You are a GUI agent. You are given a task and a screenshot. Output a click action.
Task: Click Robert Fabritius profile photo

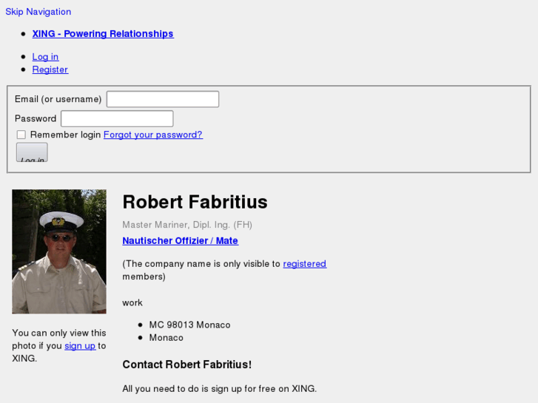(59, 251)
